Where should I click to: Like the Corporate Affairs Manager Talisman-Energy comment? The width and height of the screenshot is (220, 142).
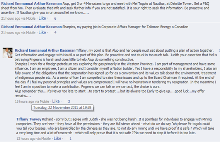tap(42, 32)
